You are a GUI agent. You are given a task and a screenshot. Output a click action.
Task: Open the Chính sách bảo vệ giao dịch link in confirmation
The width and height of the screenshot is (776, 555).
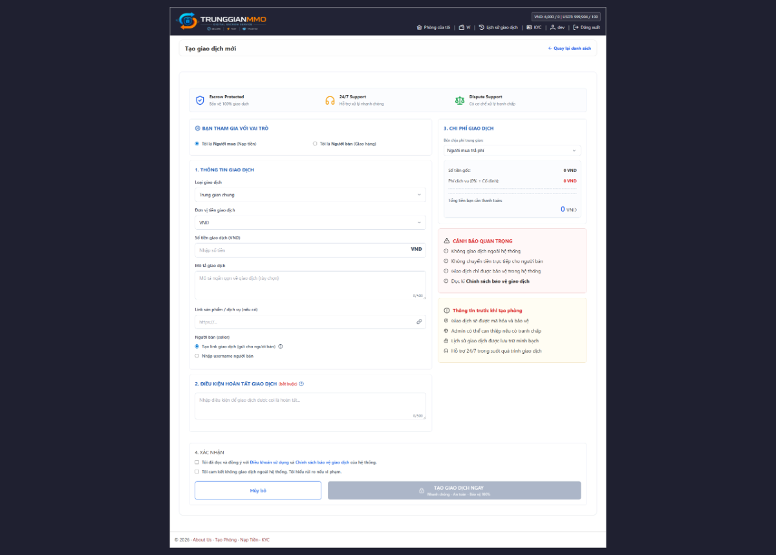[x=323, y=462]
